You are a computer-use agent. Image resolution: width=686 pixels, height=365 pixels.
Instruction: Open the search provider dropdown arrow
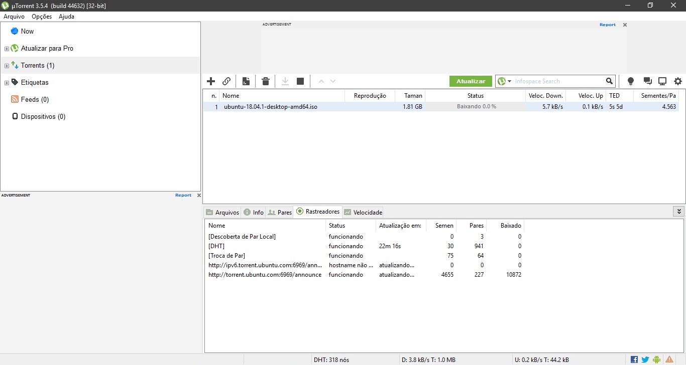[x=510, y=81]
